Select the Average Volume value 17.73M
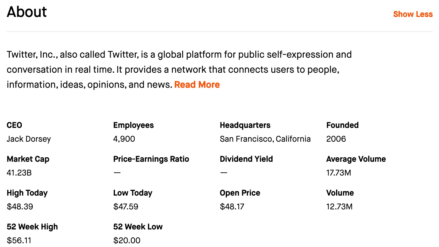The image size is (439, 247). [x=339, y=173]
